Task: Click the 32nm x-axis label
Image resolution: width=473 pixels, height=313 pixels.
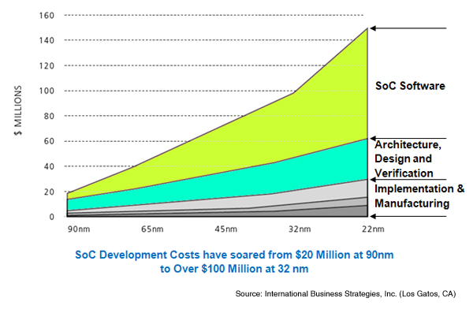Action: [300, 229]
